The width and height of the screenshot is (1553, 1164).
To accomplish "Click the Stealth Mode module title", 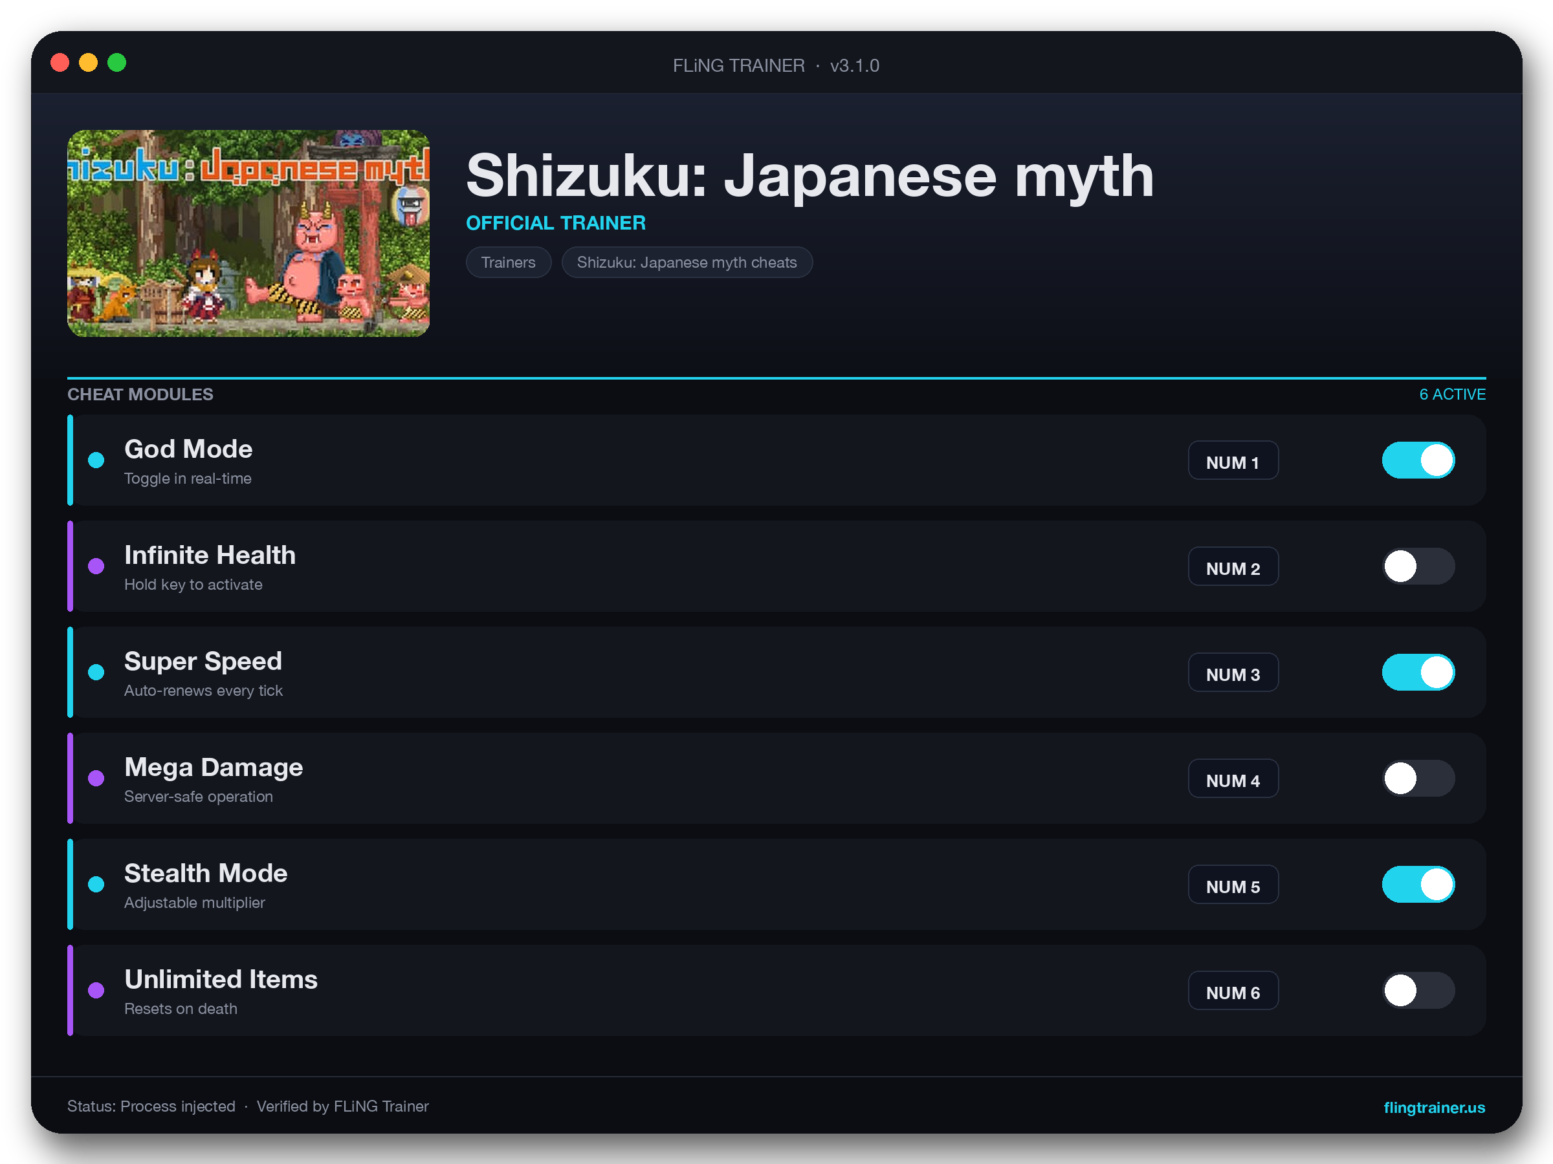I will click(206, 873).
